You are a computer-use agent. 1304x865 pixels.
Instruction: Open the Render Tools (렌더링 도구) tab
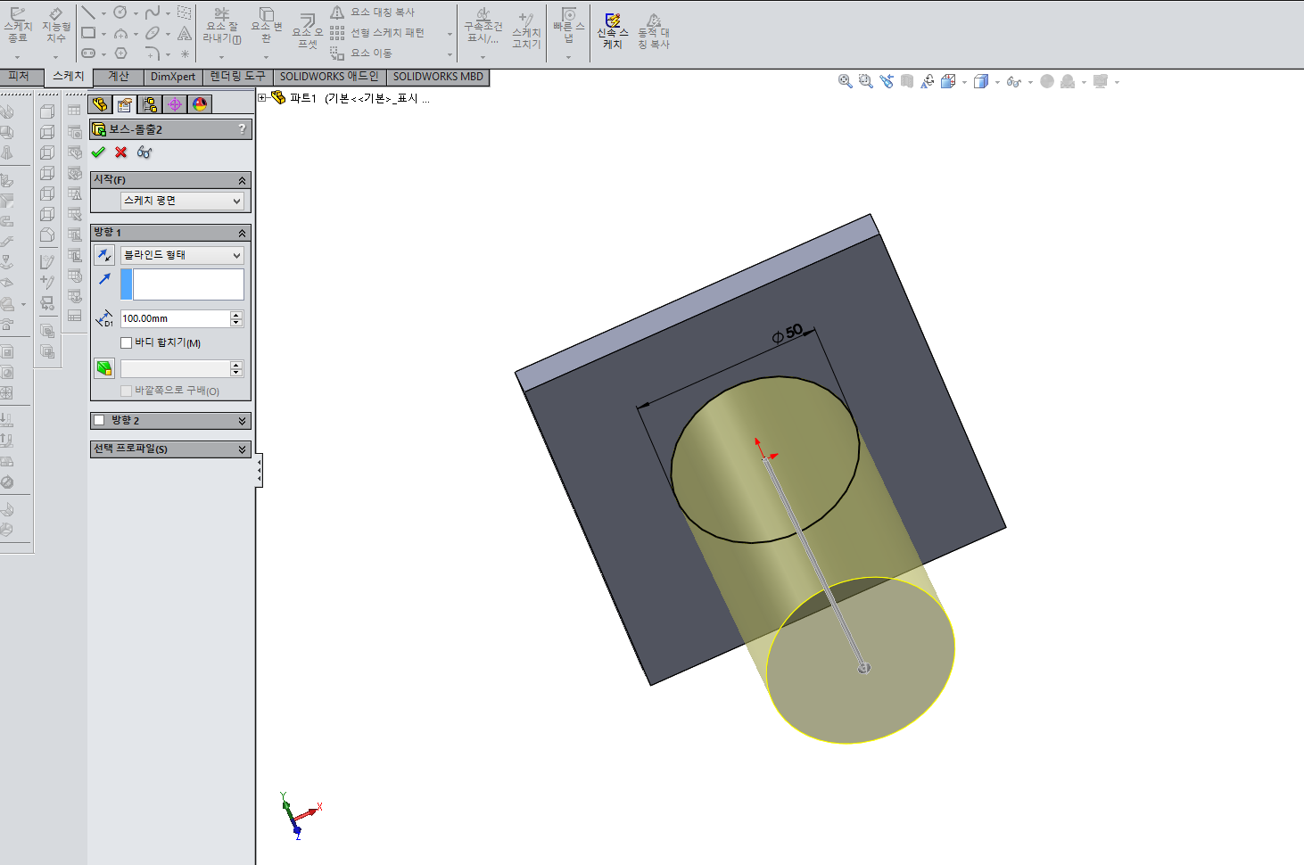point(238,77)
